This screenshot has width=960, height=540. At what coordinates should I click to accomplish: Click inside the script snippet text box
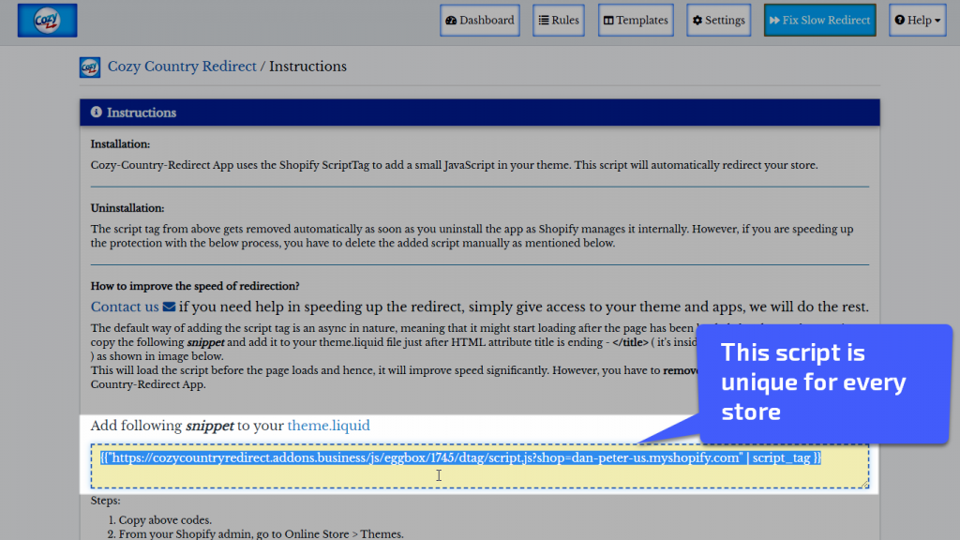click(x=480, y=467)
